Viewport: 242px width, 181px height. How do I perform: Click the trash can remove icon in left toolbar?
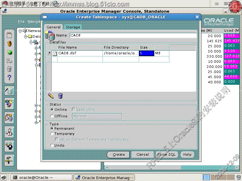[x=9, y=69]
